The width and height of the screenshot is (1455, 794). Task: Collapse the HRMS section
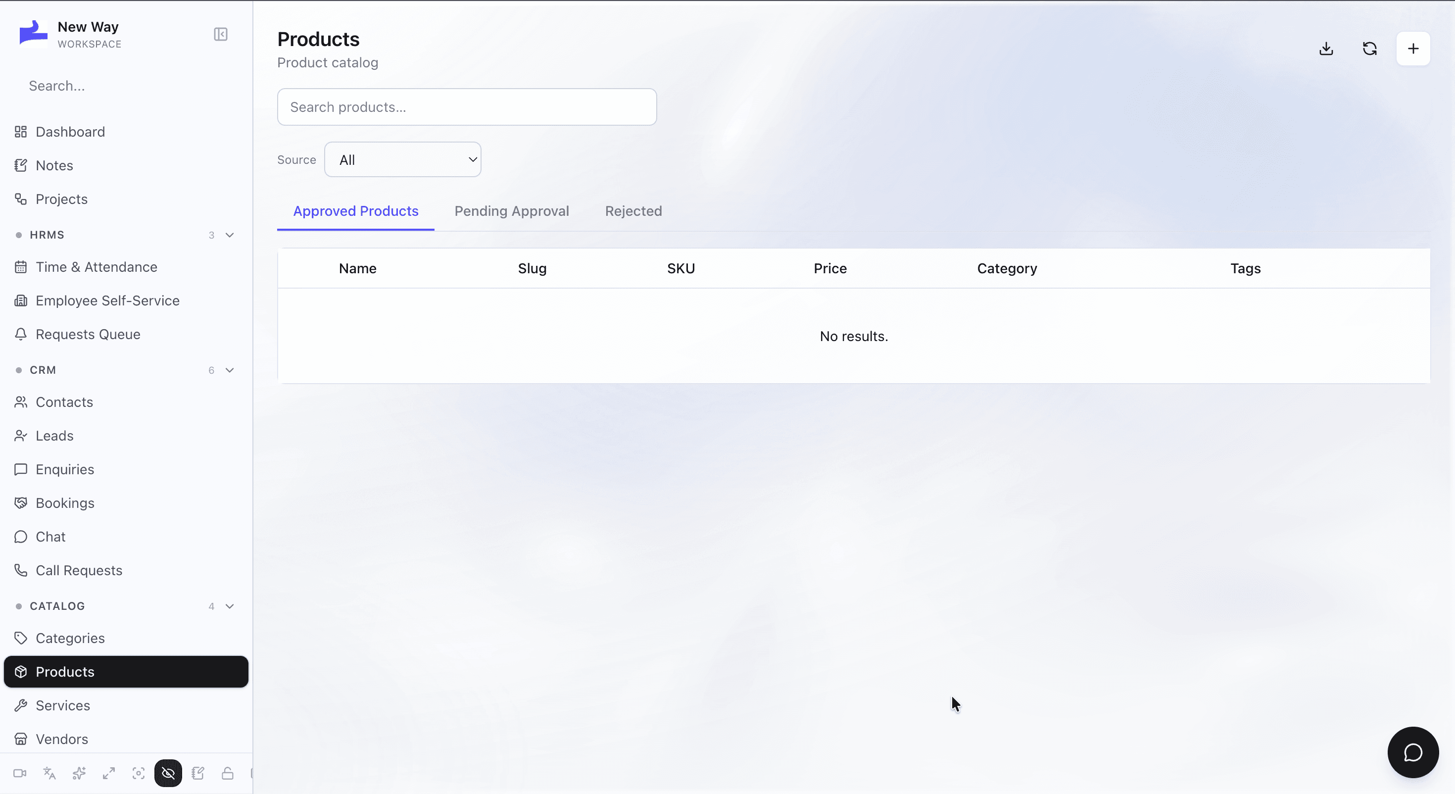click(230, 235)
